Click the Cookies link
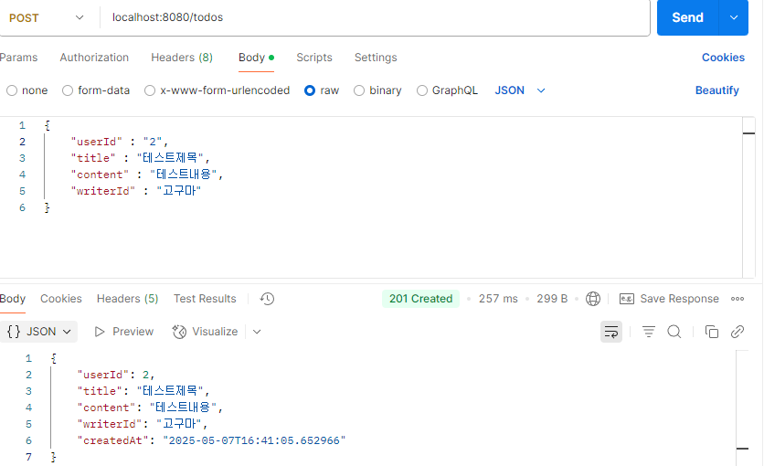This screenshot has height=466, width=764. (x=723, y=58)
